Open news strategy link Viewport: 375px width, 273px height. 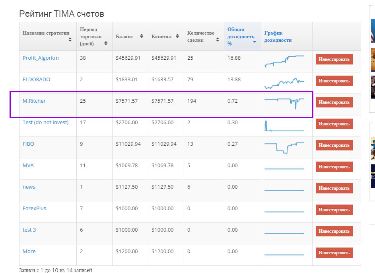coord(29,187)
